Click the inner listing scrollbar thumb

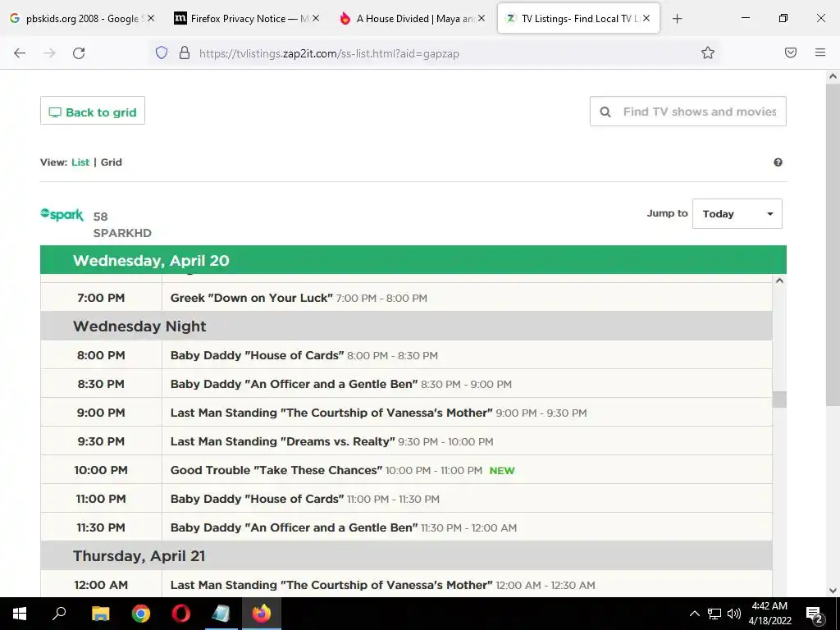pyautogui.click(x=779, y=399)
